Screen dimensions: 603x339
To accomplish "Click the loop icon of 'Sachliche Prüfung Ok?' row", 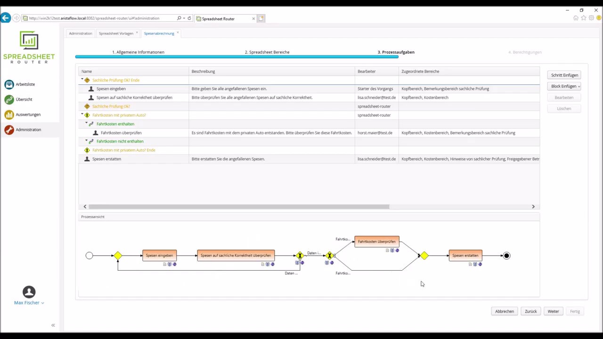I will (x=87, y=106).
